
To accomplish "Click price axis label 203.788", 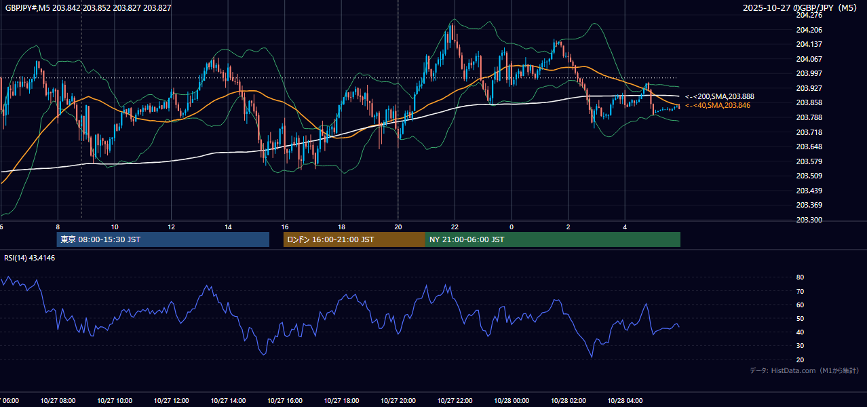I will coord(809,117).
